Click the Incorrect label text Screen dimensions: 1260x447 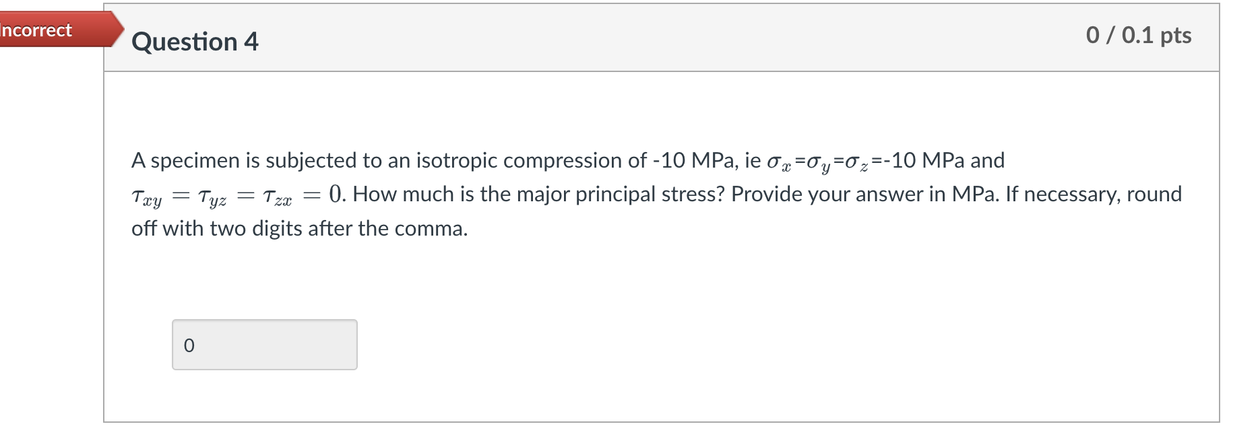pyautogui.click(x=36, y=30)
